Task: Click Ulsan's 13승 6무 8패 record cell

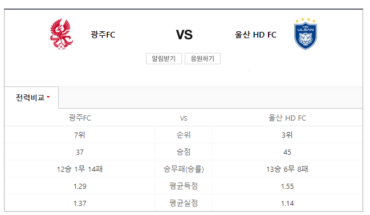Action: [x=287, y=169]
